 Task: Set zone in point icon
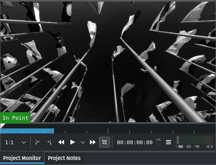coord(37,142)
